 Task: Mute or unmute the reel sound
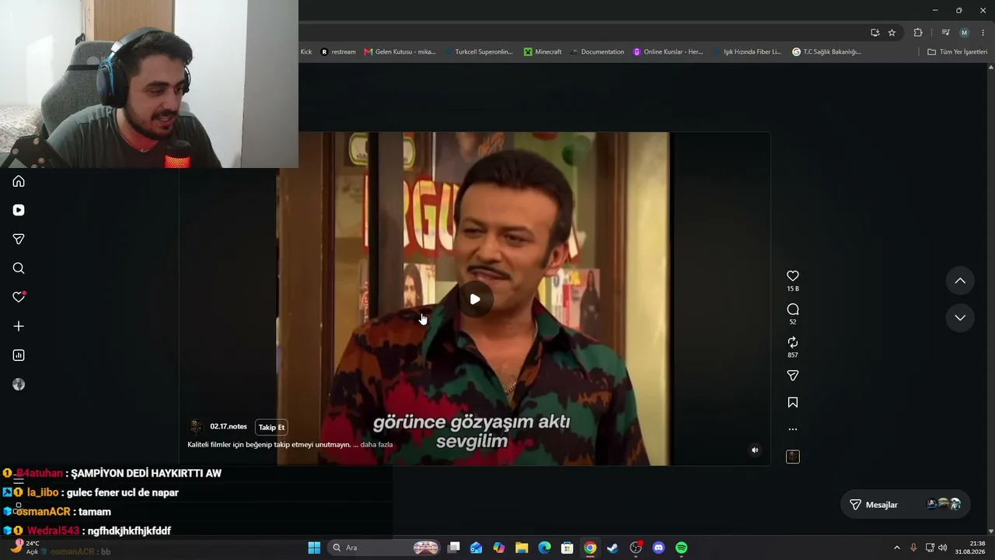pos(755,450)
